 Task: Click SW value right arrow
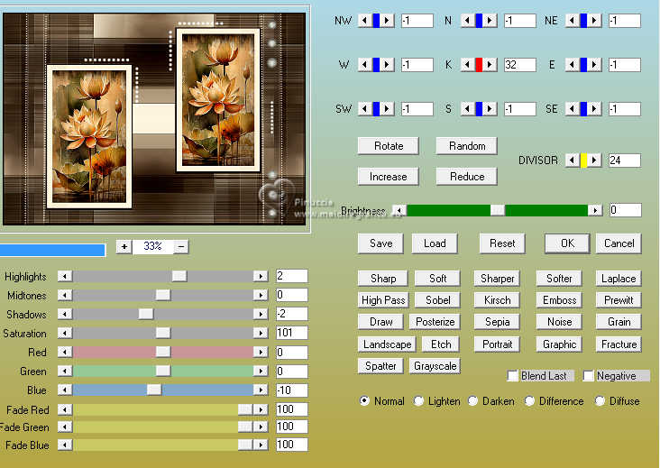click(387, 109)
